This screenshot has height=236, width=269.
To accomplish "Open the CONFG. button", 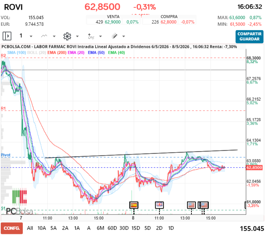I will (12, 228).
